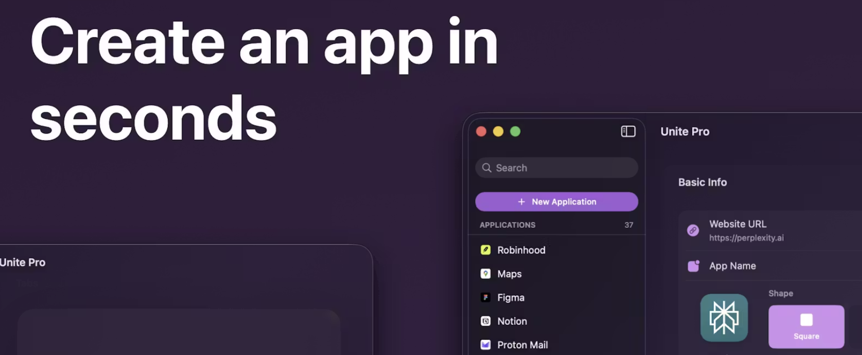Create a New Application
The width and height of the screenshot is (862, 355).
(x=556, y=201)
